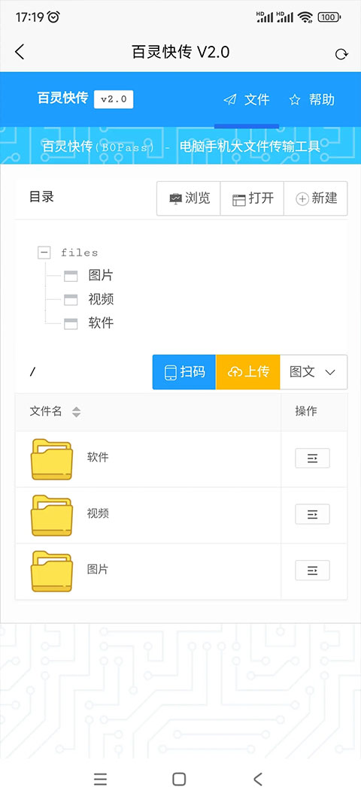The height and width of the screenshot is (802, 361).
Task: Click the blue 扫码 button
Action: tap(184, 372)
